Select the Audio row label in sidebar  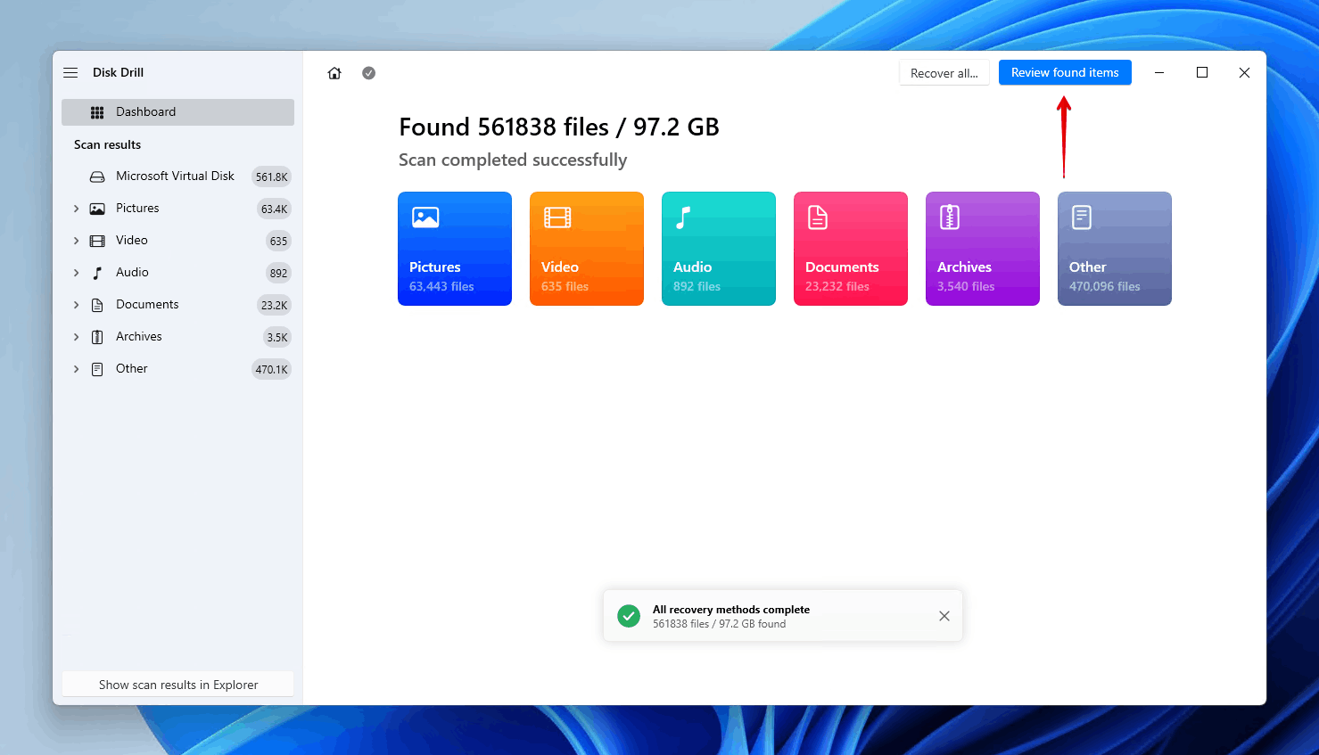click(x=132, y=272)
